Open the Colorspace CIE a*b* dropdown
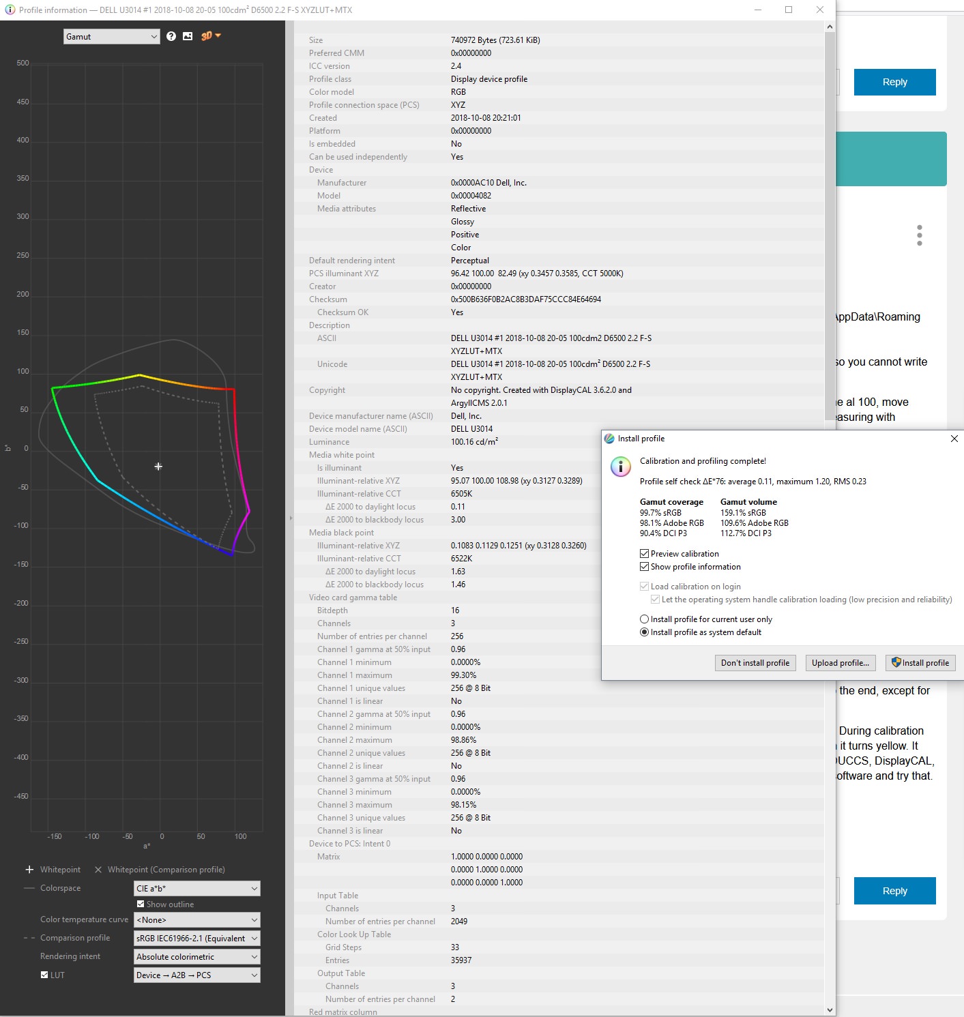964x1017 pixels. click(197, 889)
